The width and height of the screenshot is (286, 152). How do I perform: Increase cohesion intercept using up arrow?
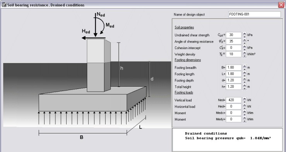pos(245,46)
